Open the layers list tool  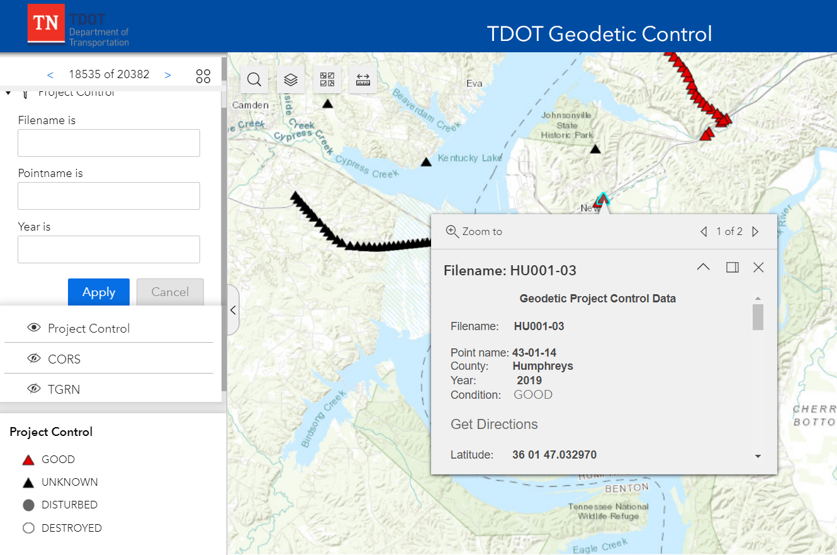290,79
